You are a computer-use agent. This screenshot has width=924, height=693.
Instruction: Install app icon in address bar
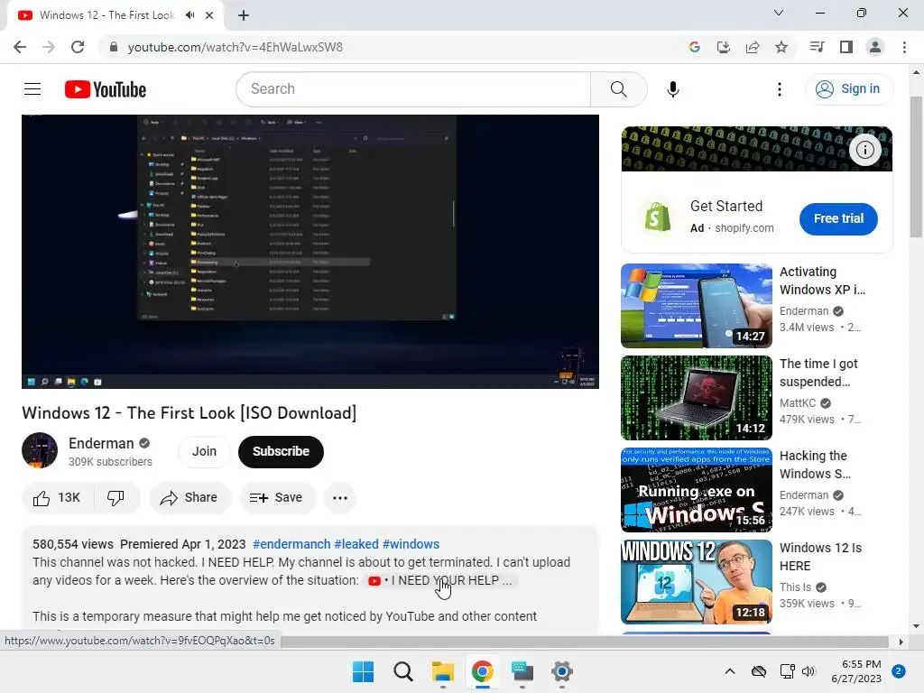pyautogui.click(x=723, y=47)
